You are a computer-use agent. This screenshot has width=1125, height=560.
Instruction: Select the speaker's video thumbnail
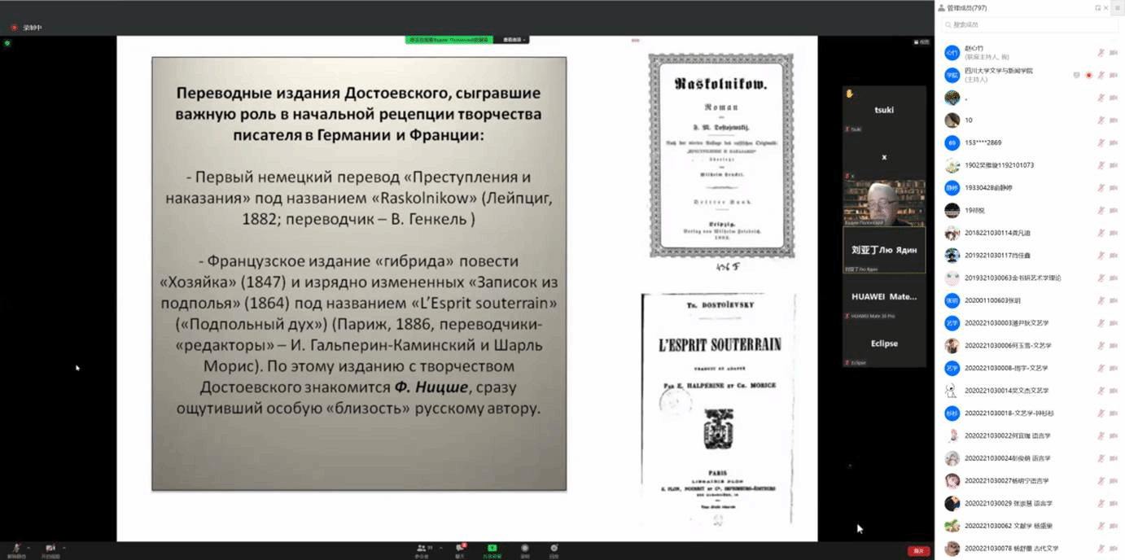coord(883,202)
